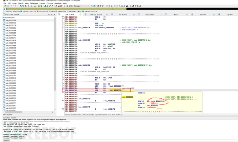This screenshot has width=238, height=142.
Task: Click the stop process toolbar icon
Action: pos(70,6)
